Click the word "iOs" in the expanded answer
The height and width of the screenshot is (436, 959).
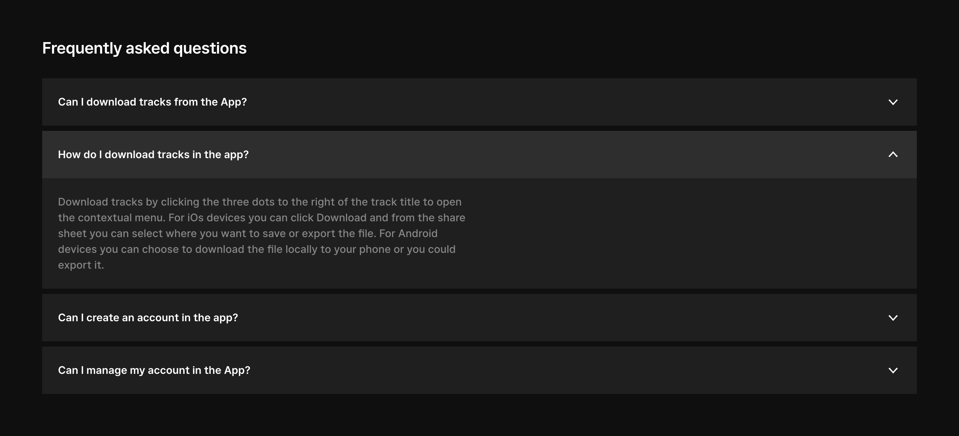click(195, 218)
